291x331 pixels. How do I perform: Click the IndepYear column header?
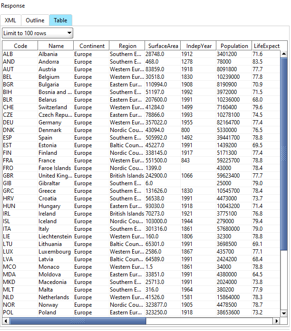[199, 46]
